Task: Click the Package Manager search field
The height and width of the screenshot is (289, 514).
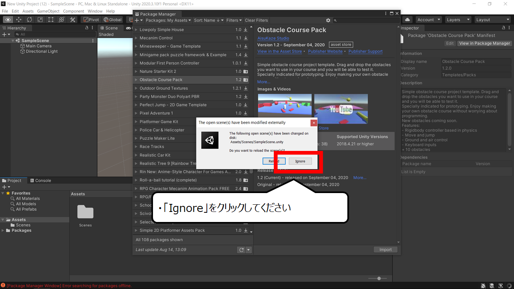Action: coord(366,20)
